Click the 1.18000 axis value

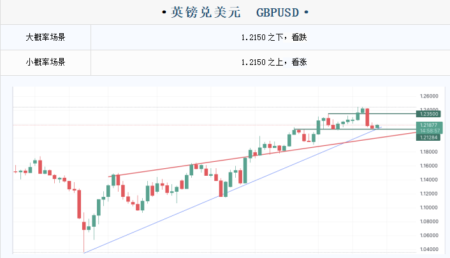coord(429,152)
